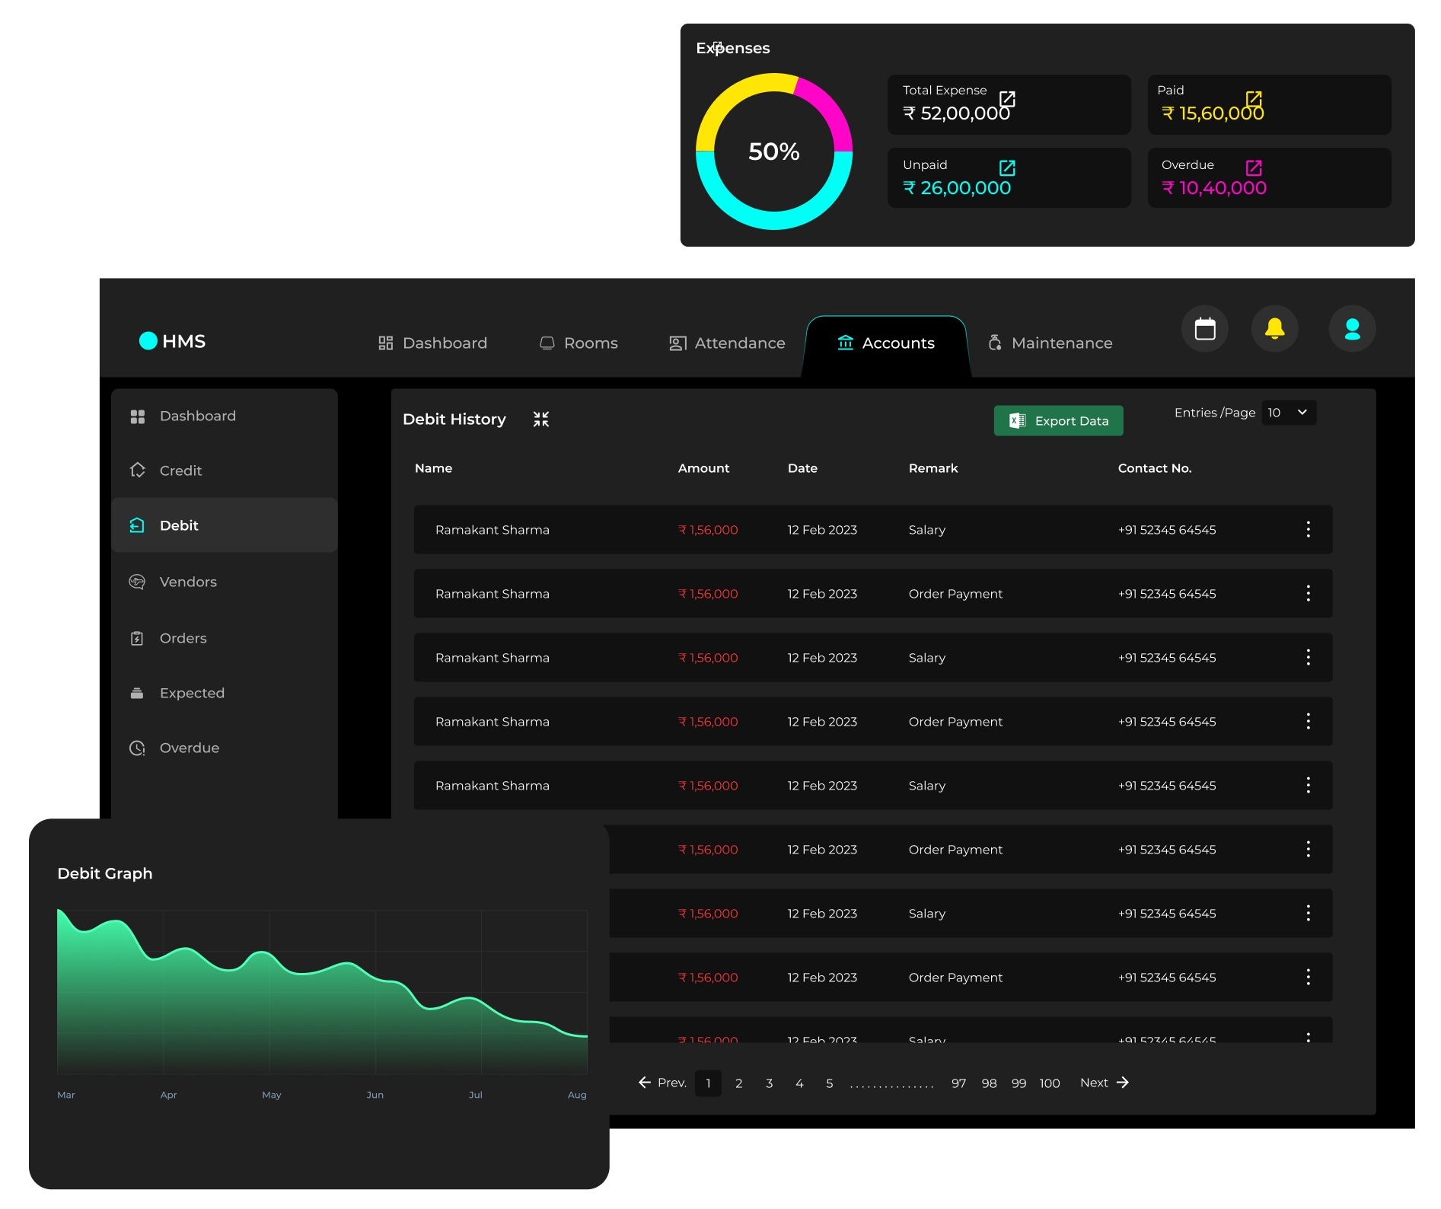The height and width of the screenshot is (1209, 1441).
Task: Click the Contact No. column header
Action: [x=1155, y=468]
